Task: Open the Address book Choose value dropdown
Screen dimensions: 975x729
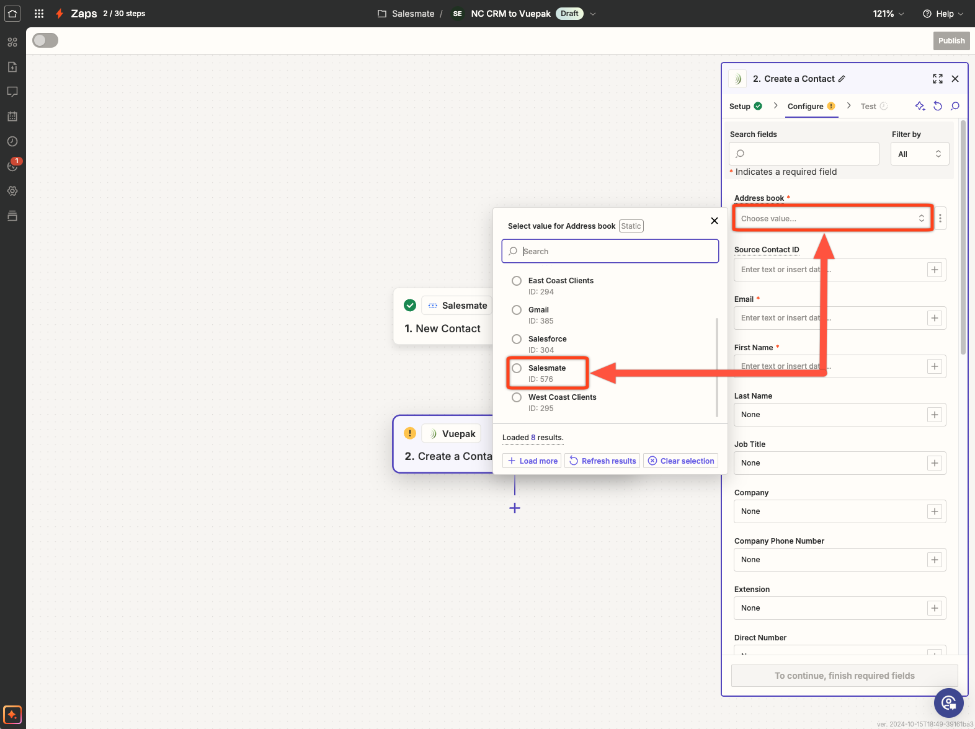Action: (x=832, y=218)
